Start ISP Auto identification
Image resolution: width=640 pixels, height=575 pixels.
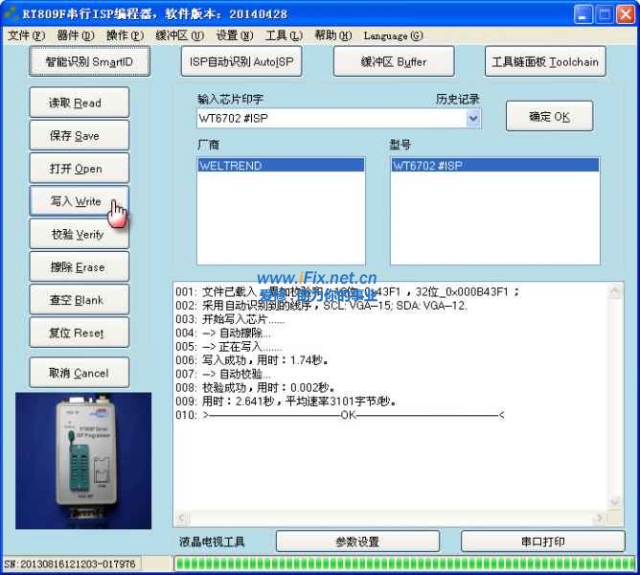(x=240, y=61)
